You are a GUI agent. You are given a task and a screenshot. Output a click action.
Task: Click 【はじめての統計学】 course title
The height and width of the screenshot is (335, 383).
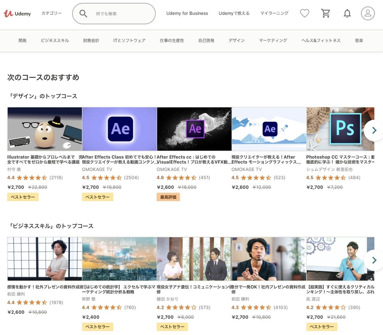click(119, 289)
